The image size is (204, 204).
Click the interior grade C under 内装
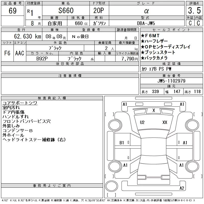click(x=198, y=23)
